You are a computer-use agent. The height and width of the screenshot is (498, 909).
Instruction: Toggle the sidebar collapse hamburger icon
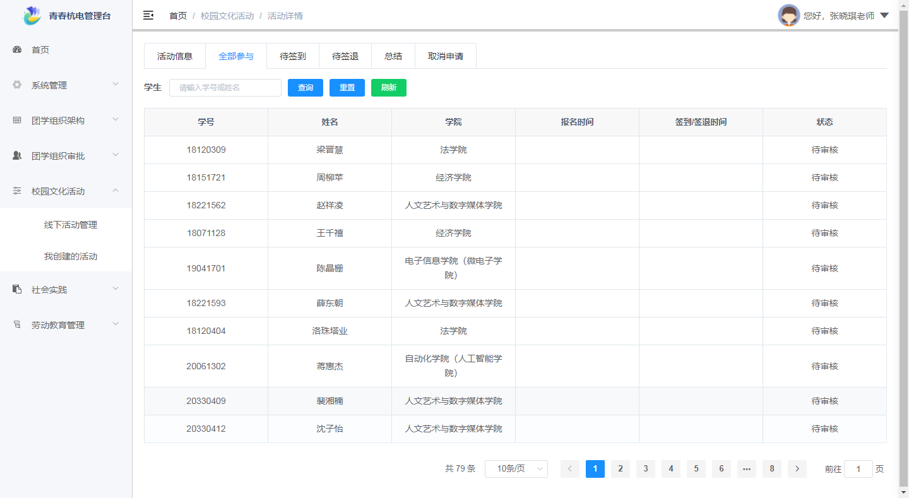click(148, 15)
